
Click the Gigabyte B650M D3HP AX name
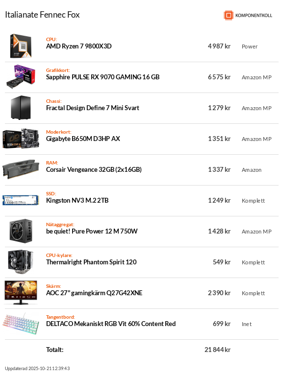click(83, 139)
